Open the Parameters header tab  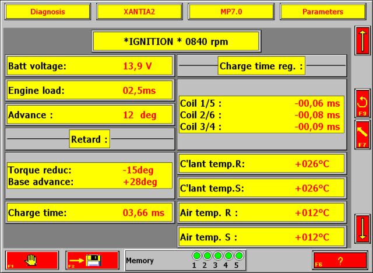tap(323, 12)
